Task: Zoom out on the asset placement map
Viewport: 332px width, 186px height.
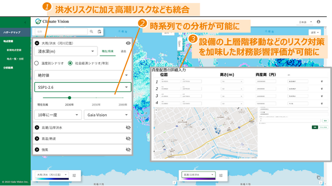Action: (156, 113)
